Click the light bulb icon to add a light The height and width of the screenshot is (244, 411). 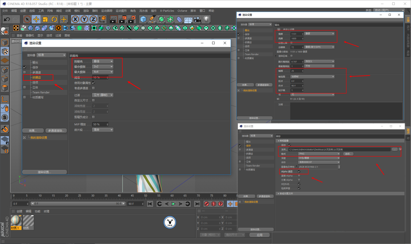(206, 19)
